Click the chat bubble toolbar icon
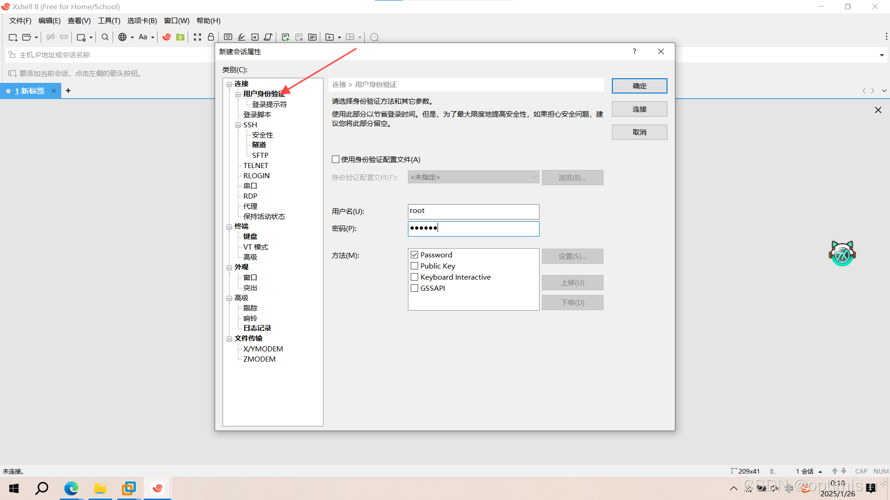This screenshot has width=890, height=500. [x=374, y=37]
